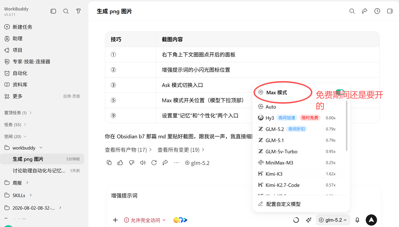
Task: Select the Auto model option
Action: click(299, 107)
